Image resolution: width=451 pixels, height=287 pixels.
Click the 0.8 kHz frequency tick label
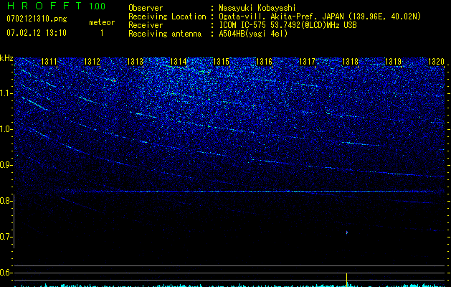pos(6,201)
